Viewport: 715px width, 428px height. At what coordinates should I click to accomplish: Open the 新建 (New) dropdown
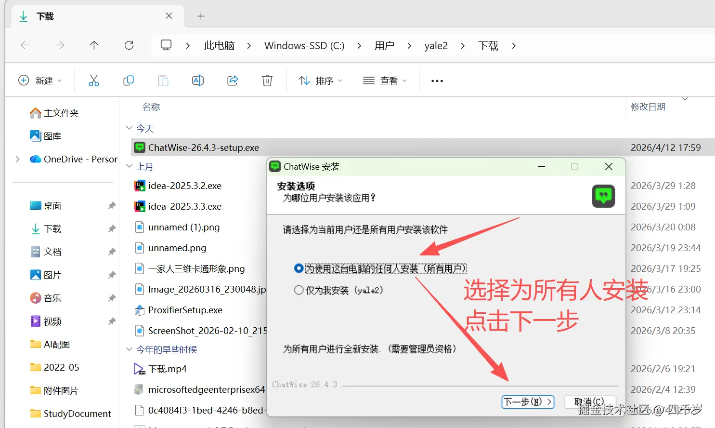40,80
